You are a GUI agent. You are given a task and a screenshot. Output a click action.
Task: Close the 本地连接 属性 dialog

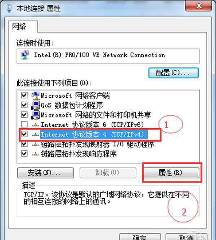tap(199, 6)
